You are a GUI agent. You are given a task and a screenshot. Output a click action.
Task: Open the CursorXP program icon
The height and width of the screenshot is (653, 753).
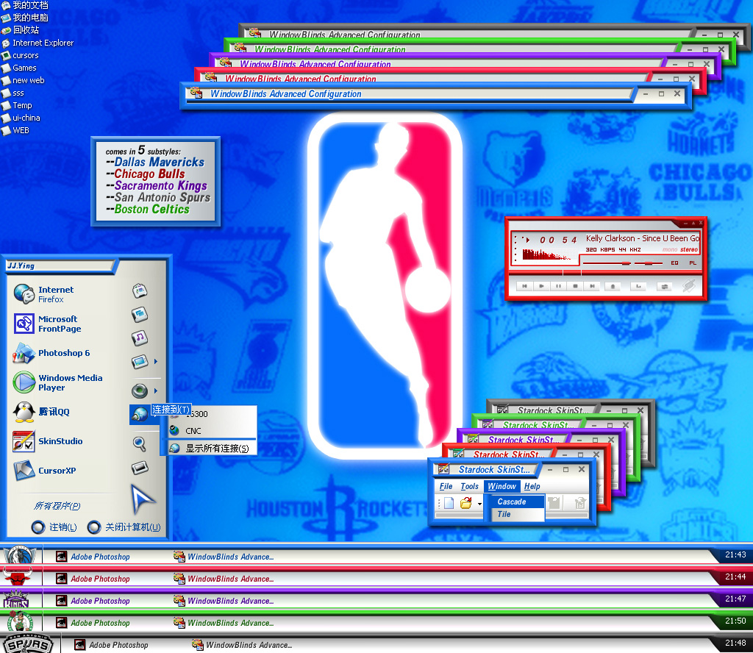click(x=24, y=471)
